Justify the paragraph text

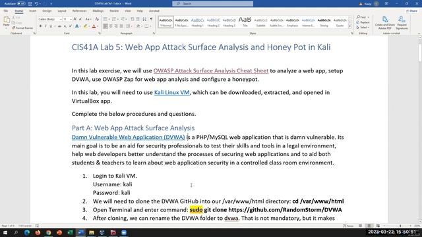[x=121, y=26]
